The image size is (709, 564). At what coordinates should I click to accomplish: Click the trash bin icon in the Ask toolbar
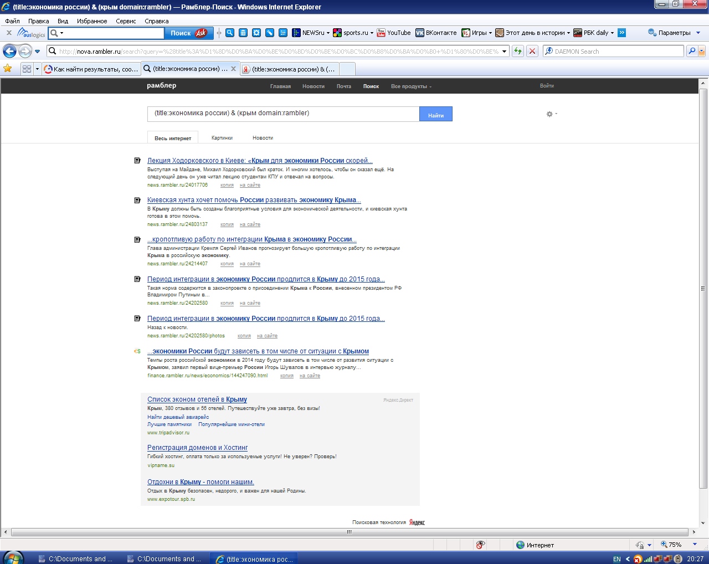(x=243, y=33)
